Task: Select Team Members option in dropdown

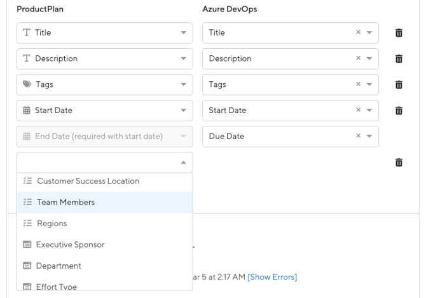Action: tap(65, 202)
